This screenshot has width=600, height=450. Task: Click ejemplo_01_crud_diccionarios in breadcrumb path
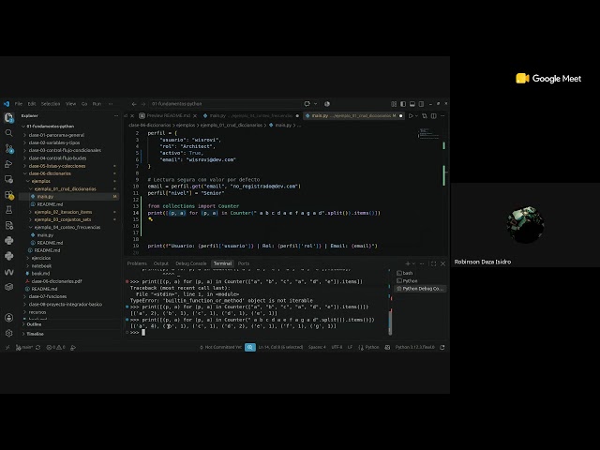coord(232,125)
